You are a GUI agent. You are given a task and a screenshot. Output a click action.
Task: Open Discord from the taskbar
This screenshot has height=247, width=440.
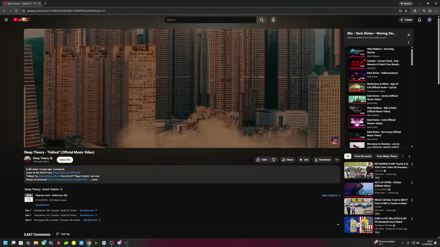tap(119, 243)
